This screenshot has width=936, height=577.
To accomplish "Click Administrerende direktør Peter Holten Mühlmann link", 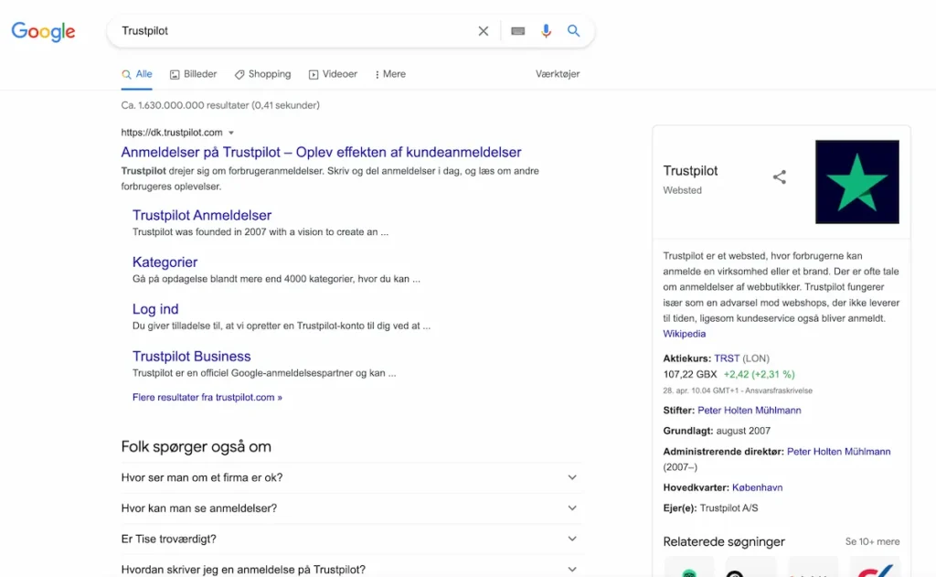I will point(839,452).
